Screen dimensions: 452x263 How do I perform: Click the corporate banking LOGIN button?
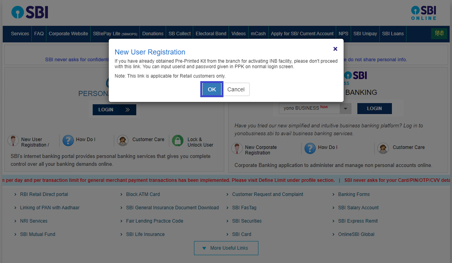tap(374, 109)
